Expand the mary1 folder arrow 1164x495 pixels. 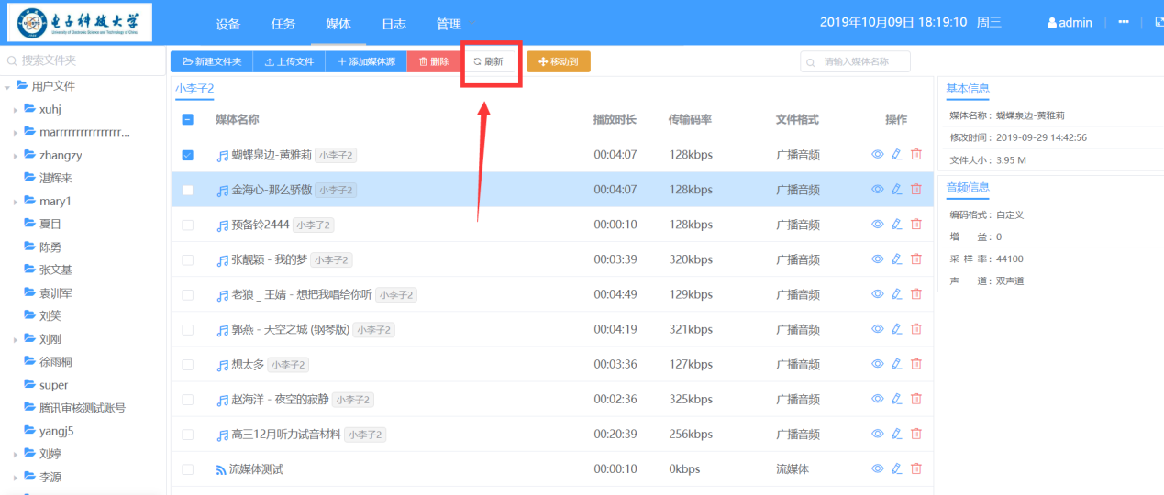coord(16,202)
